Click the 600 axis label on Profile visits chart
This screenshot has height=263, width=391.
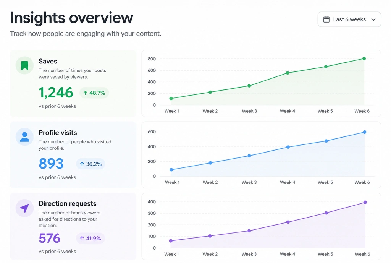152,132
